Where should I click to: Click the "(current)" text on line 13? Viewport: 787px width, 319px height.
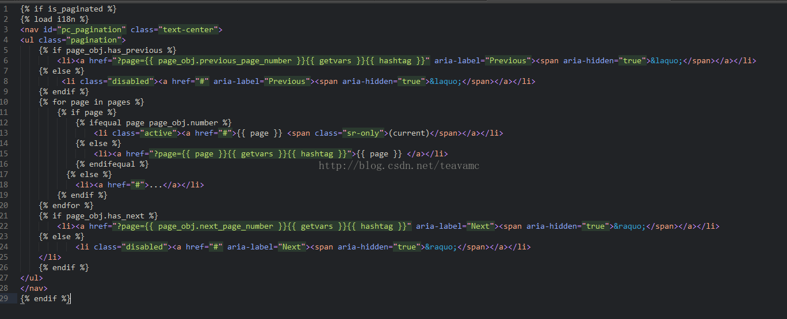(x=409, y=133)
